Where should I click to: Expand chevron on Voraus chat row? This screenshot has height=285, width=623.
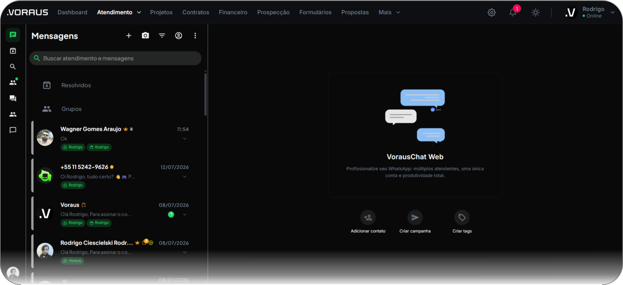[x=185, y=214]
